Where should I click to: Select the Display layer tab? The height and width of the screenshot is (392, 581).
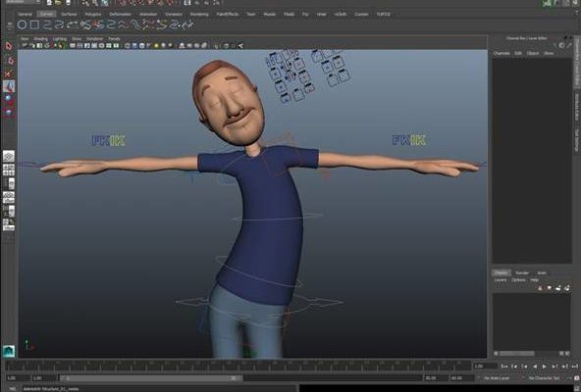tap(502, 272)
